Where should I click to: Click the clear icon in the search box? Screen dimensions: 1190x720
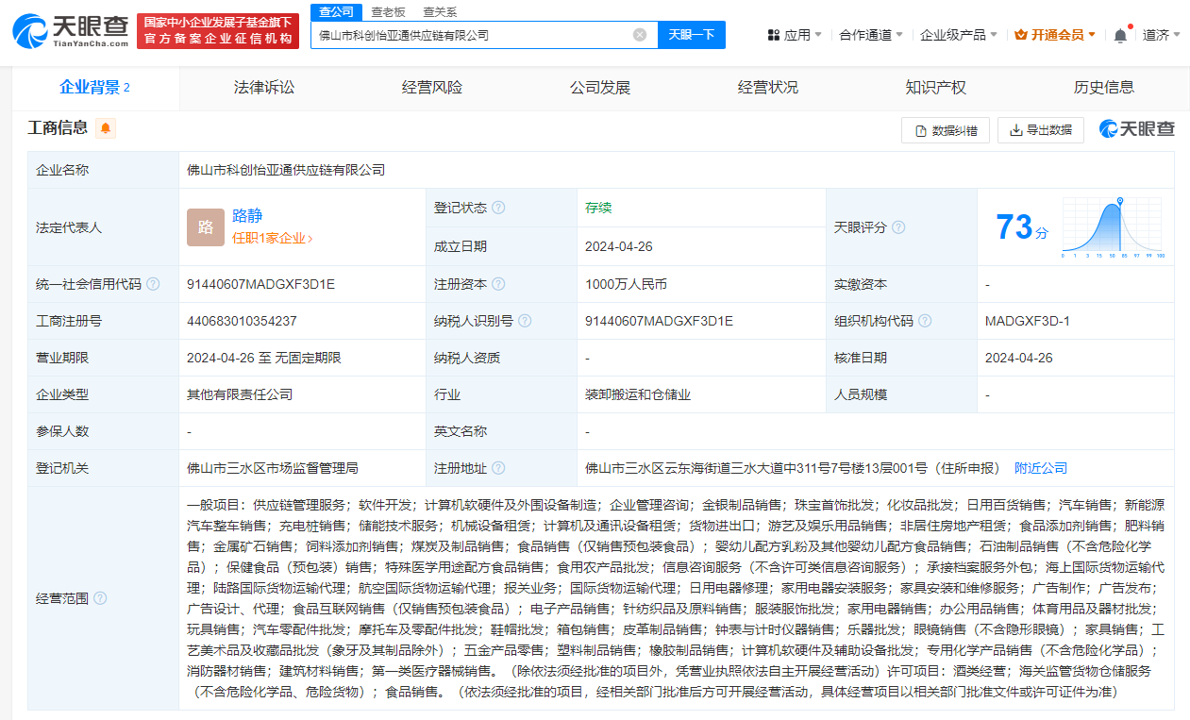(640, 34)
